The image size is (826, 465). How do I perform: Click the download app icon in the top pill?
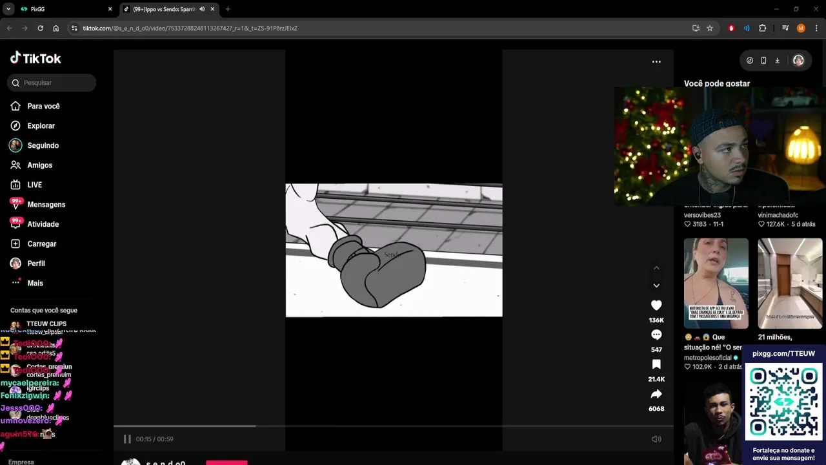(777, 61)
